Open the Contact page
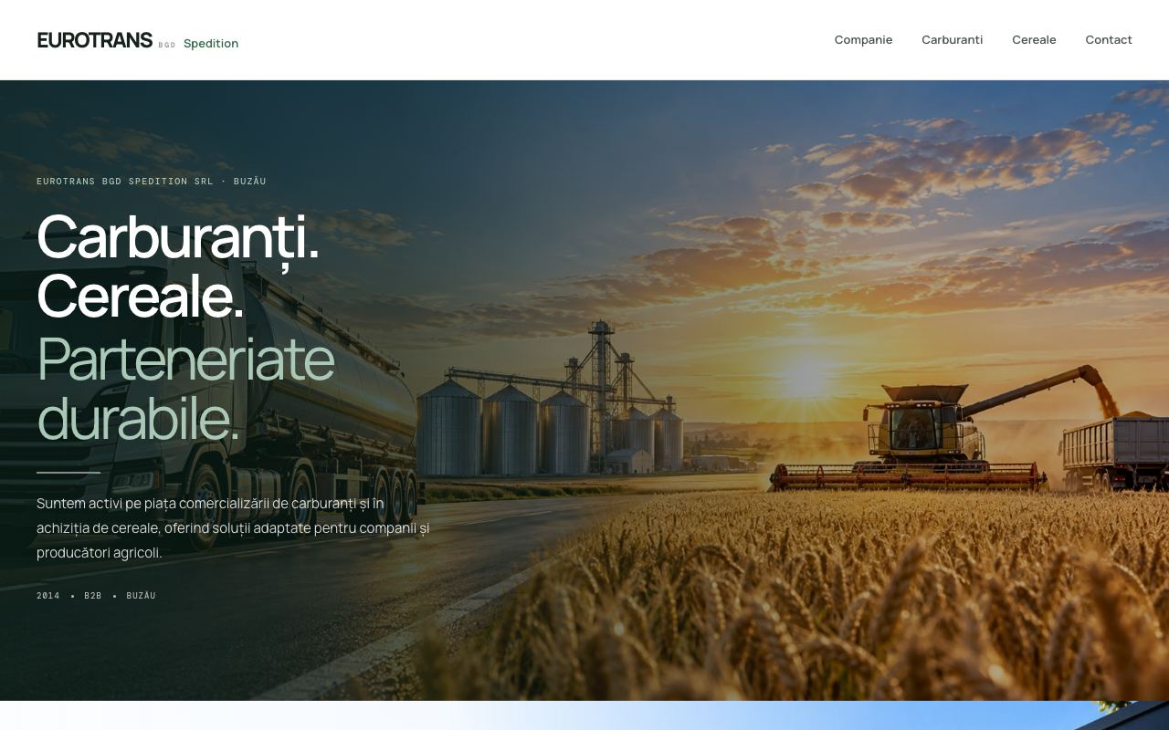The width and height of the screenshot is (1169, 730). pos(1109,40)
